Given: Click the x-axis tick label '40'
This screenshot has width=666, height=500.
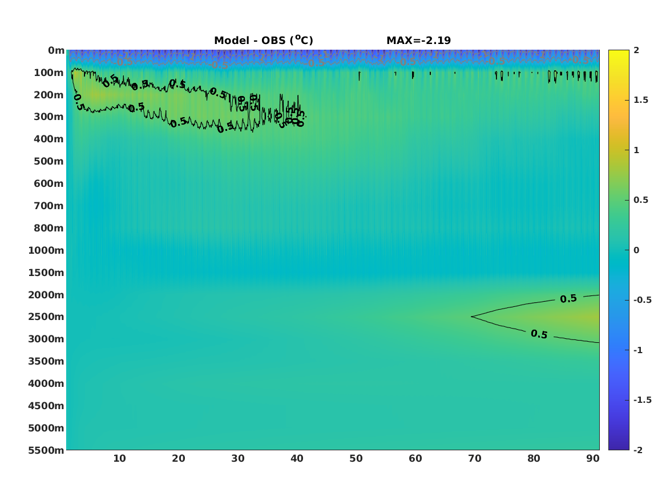Looking at the screenshot, I should 297,458.
